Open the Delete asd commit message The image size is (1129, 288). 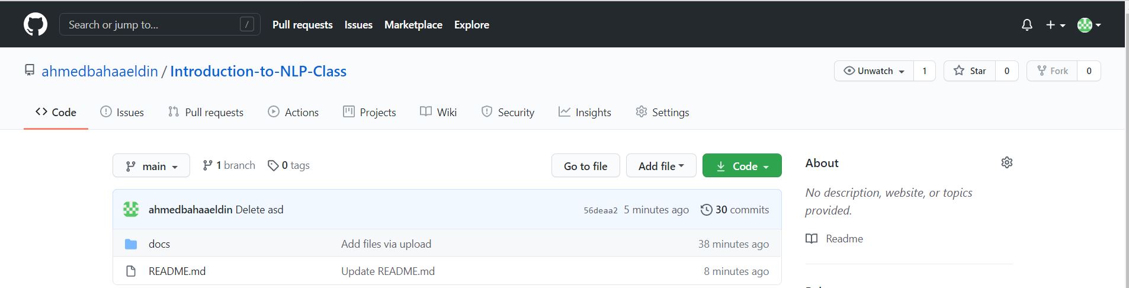coord(259,210)
